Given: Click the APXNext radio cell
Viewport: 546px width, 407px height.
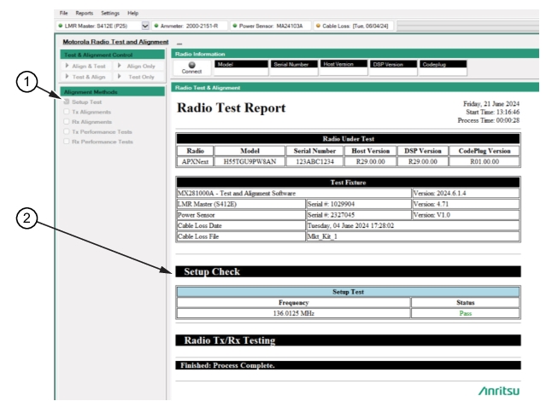Looking at the screenshot, I should click(195, 161).
